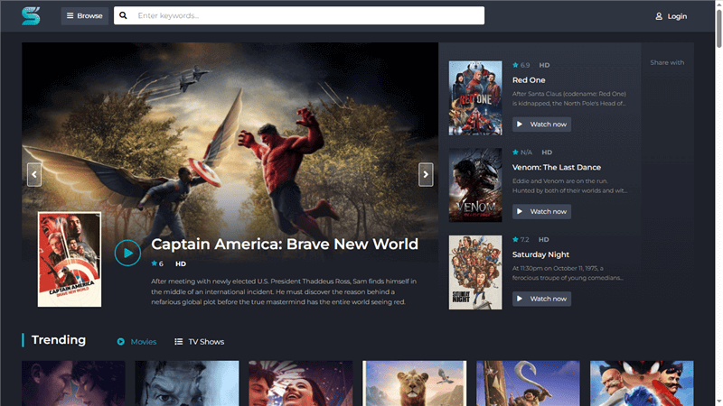Image resolution: width=723 pixels, height=406 pixels.
Task: Open the Captain America poster thumbnail
Action: pos(70,259)
